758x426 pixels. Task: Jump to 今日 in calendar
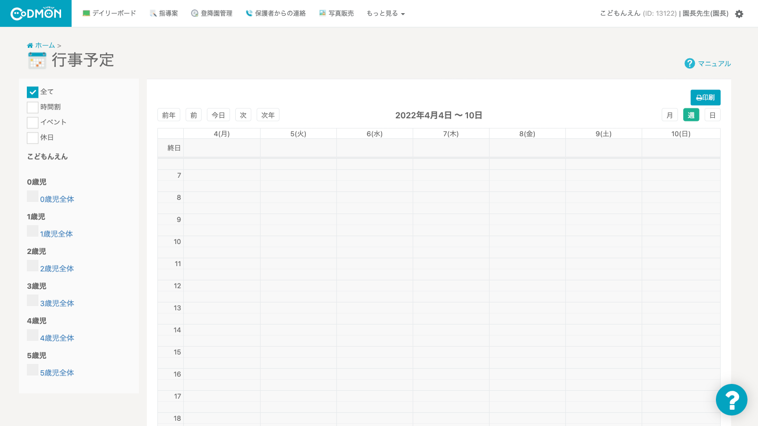218,115
